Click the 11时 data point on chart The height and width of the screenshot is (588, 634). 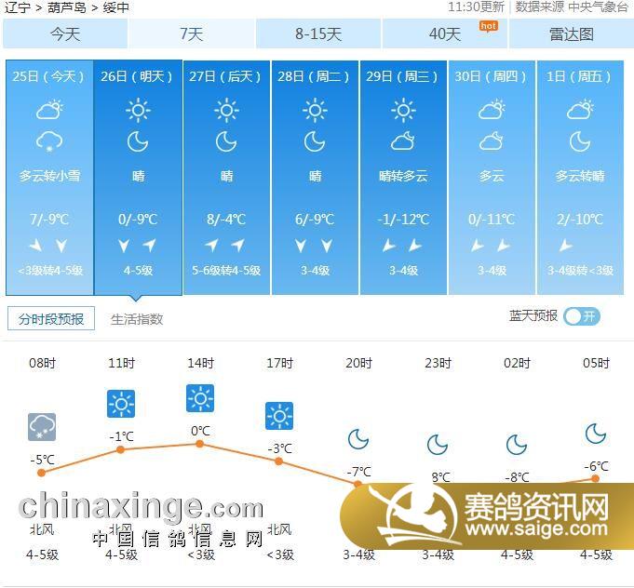click(x=120, y=449)
